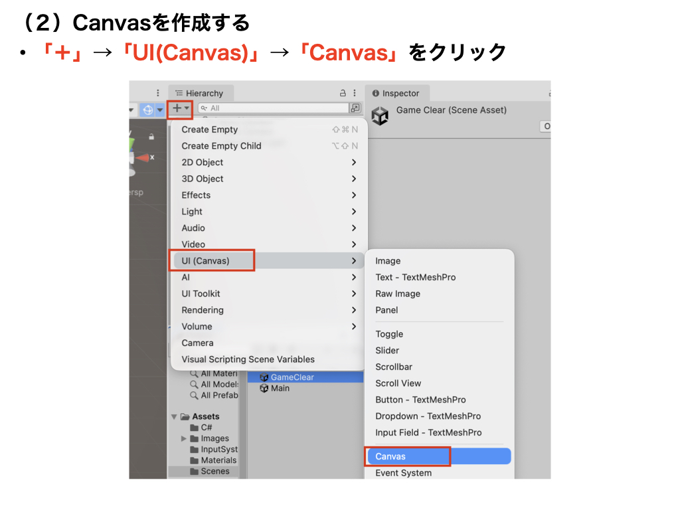Collapse the Assets folder tree arrow

(175, 417)
